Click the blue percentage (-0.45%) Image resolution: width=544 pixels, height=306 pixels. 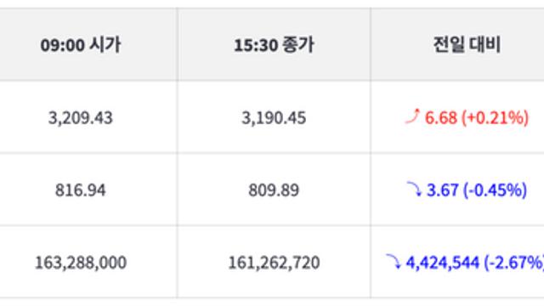(495, 190)
